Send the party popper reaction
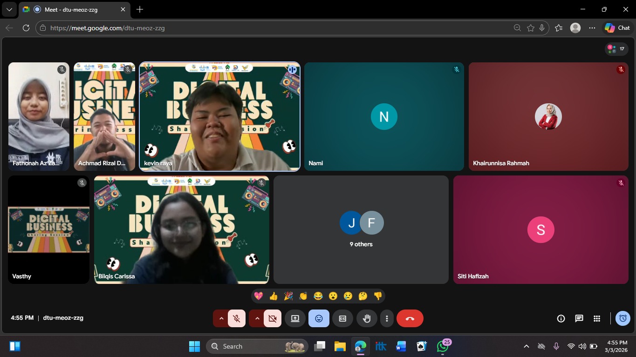The height and width of the screenshot is (357, 636). coord(288,296)
